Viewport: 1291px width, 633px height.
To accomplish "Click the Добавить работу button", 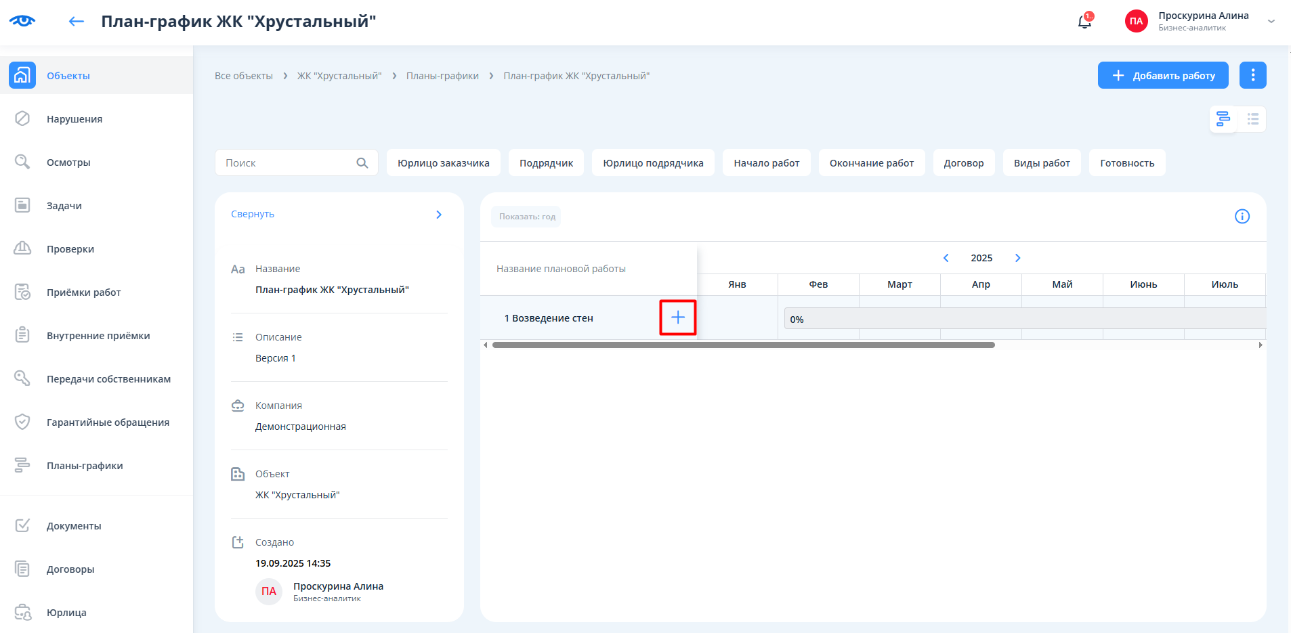I will pyautogui.click(x=1162, y=75).
